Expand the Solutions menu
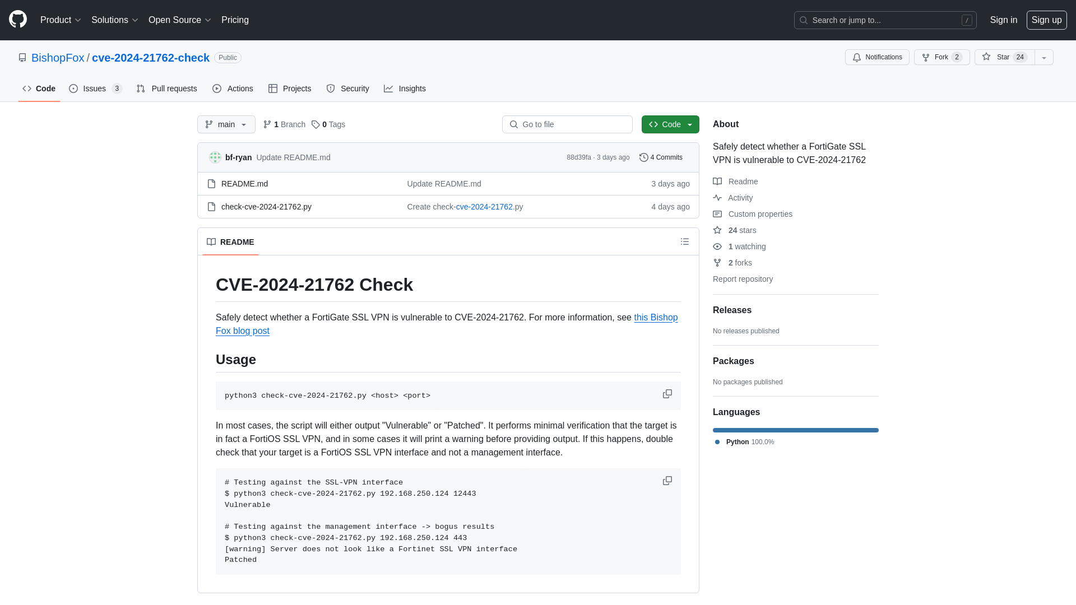Viewport: 1076px width, 605px height. pyautogui.click(x=115, y=20)
